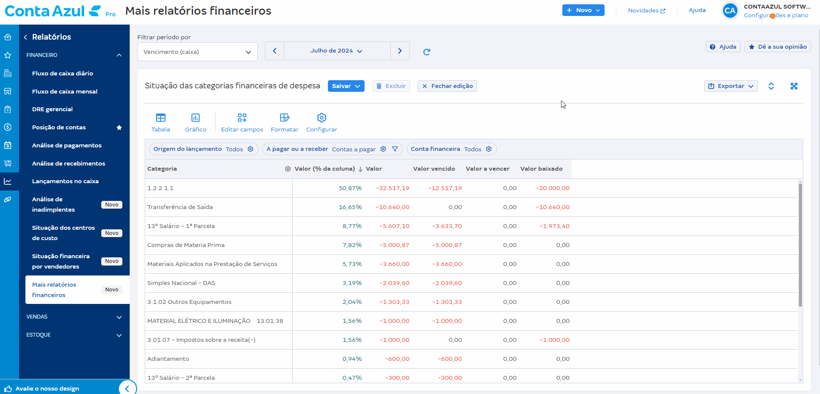Click the link/integrations icon in left rail

click(x=8, y=200)
